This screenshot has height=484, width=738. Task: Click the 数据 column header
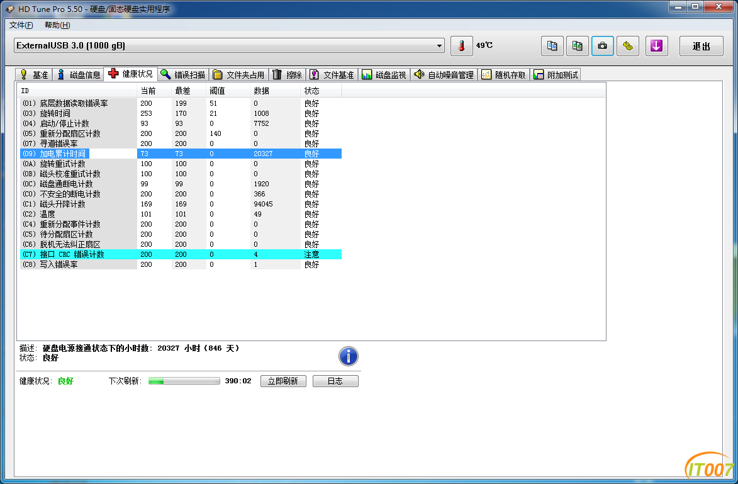pos(276,91)
